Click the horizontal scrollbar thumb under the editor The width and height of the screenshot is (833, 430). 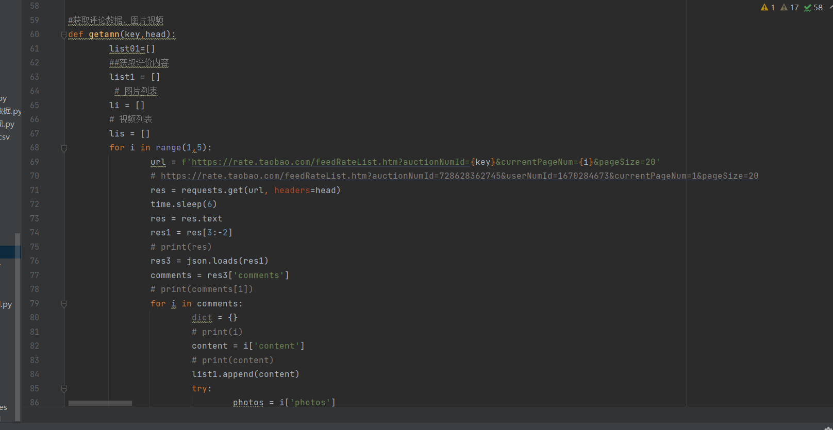[x=100, y=403]
